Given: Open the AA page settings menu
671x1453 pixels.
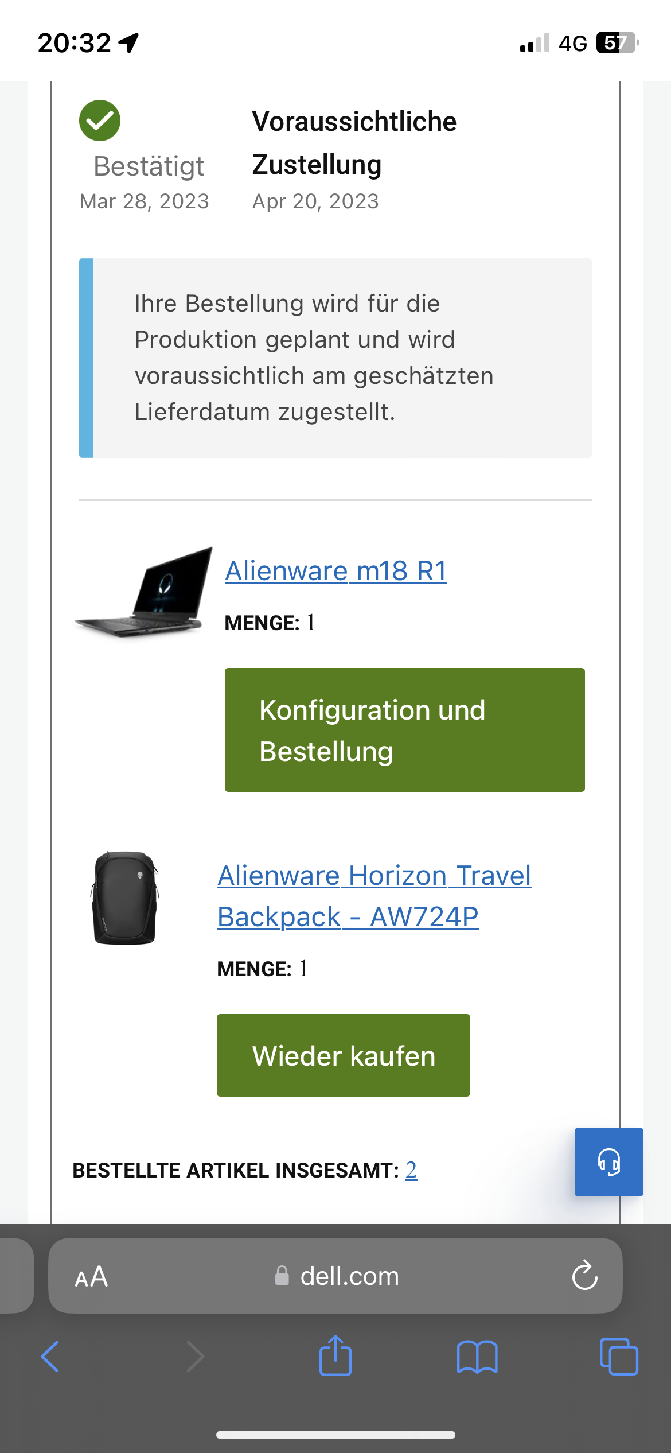Looking at the screenshot, I should [91, 1276].
